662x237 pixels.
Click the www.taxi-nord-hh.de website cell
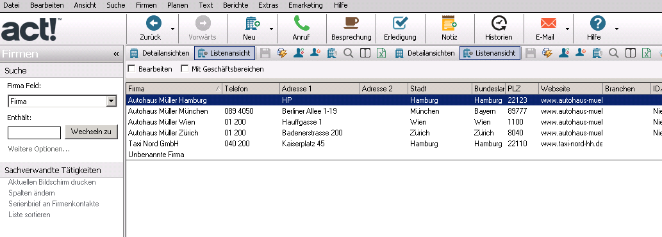[x=572, y=144]
